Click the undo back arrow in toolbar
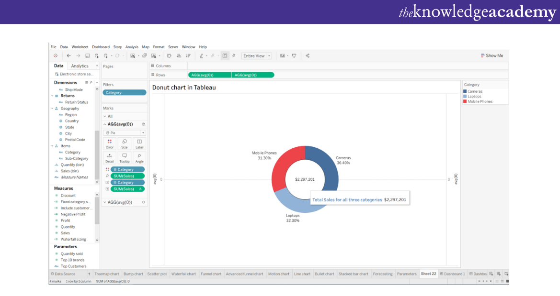 pos(69,56)
